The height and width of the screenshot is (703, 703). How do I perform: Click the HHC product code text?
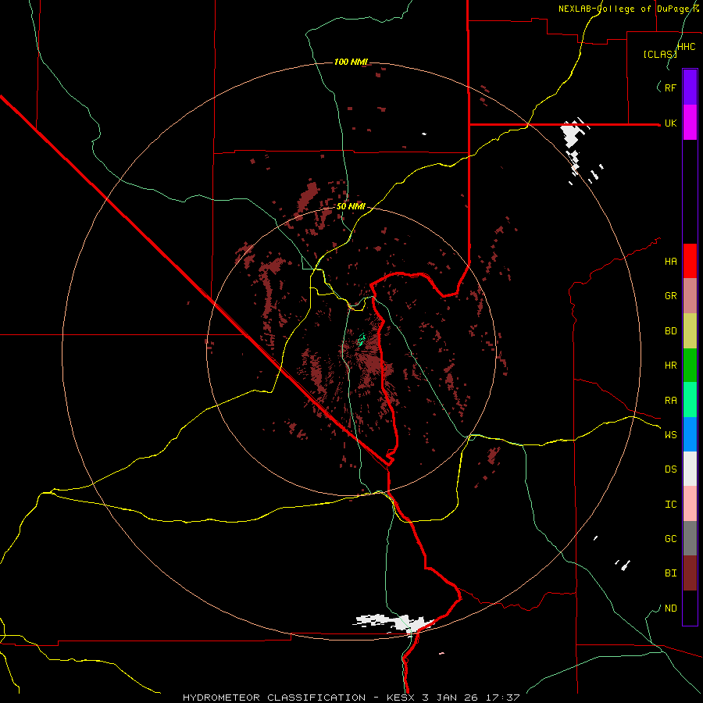point(687,47)
